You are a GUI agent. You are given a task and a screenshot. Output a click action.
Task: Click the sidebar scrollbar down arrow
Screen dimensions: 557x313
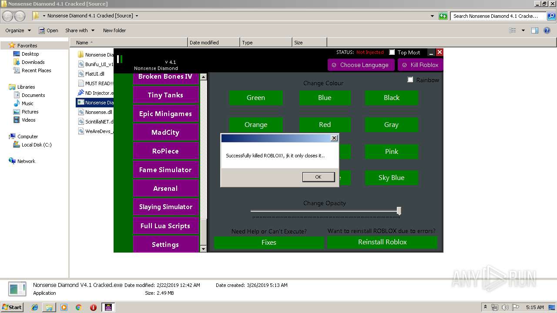(x=203, y=249)
